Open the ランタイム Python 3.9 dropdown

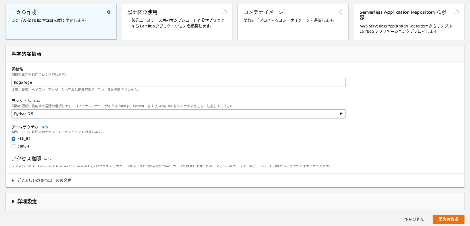pos(179,114)
